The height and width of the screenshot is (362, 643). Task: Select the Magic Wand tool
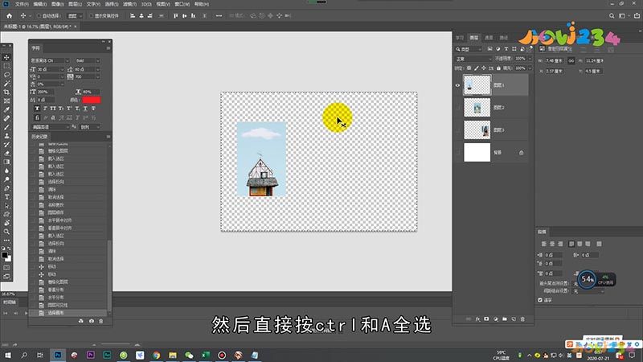pos(6,84)
